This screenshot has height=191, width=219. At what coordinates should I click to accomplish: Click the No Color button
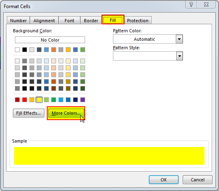(x=50, y=40)
